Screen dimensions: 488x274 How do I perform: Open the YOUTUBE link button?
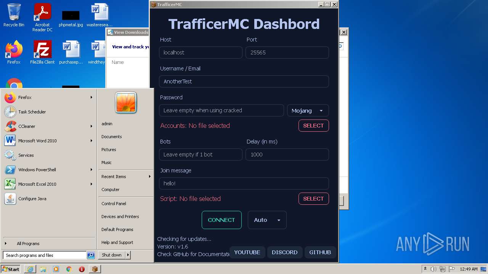click(247, 252)
